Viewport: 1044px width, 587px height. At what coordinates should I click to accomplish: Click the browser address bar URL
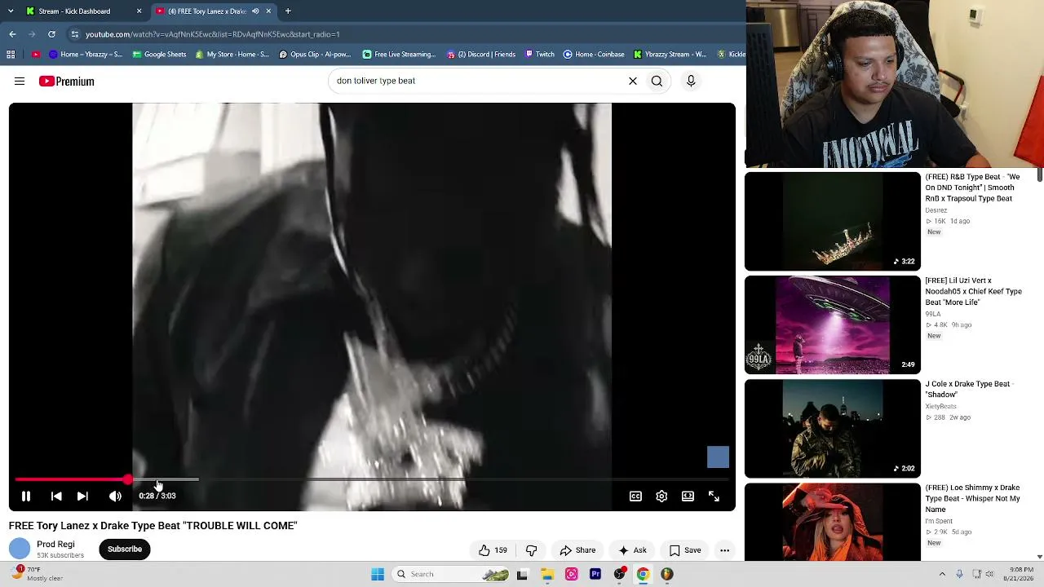[212, 34]
